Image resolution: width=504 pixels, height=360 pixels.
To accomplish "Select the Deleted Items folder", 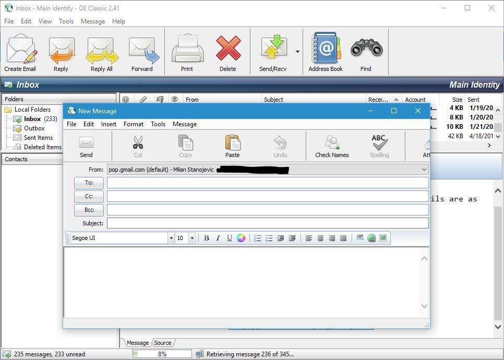I will pos(37,147).
